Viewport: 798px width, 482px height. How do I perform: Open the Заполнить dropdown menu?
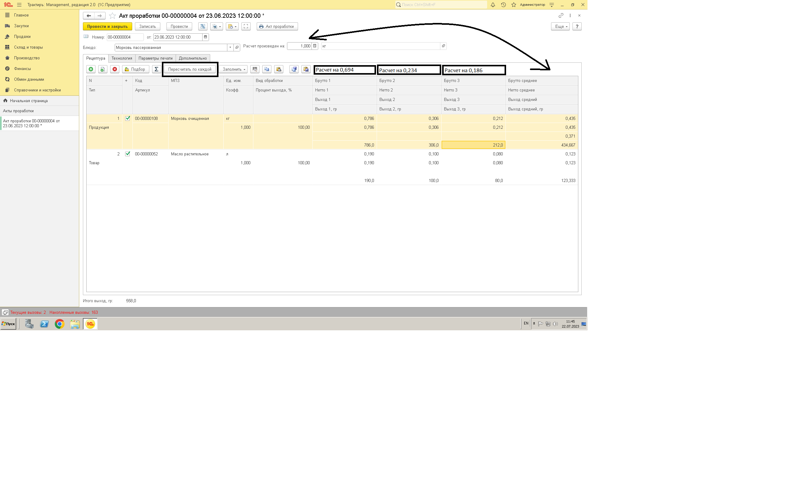click(234, 69)
